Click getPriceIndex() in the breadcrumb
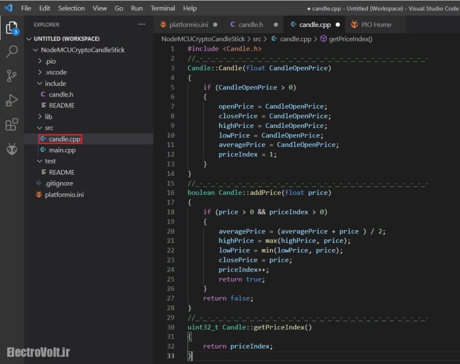460x364 pixels. pos(350,39)
